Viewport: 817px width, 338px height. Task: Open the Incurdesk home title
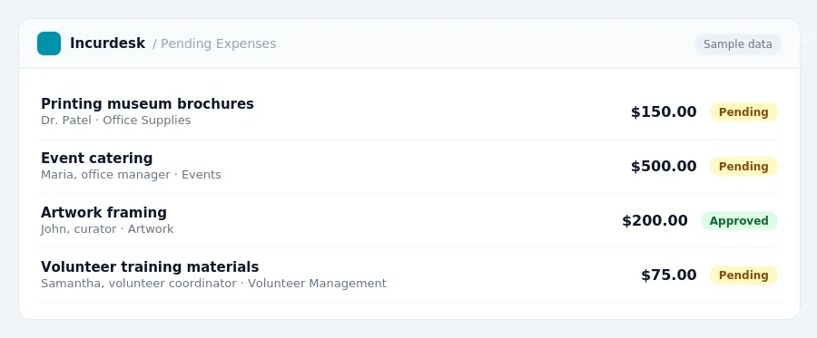tap(107, 43)
